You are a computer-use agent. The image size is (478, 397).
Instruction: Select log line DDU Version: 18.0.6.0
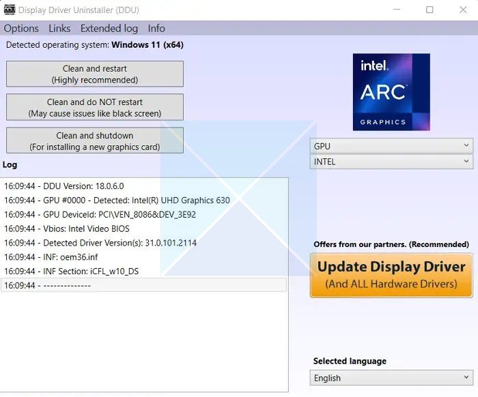pos(144,186)
